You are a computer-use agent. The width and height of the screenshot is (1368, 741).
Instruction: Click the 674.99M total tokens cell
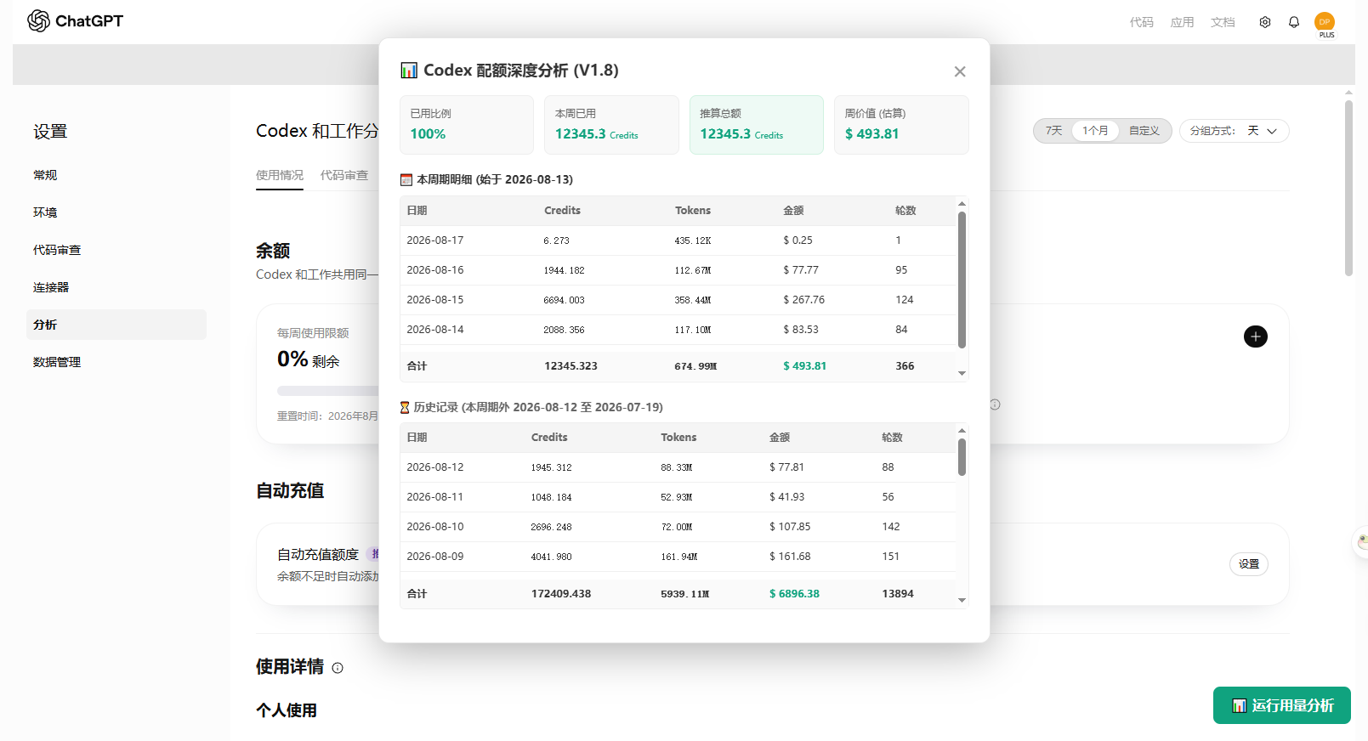click(x=695, y=366)
